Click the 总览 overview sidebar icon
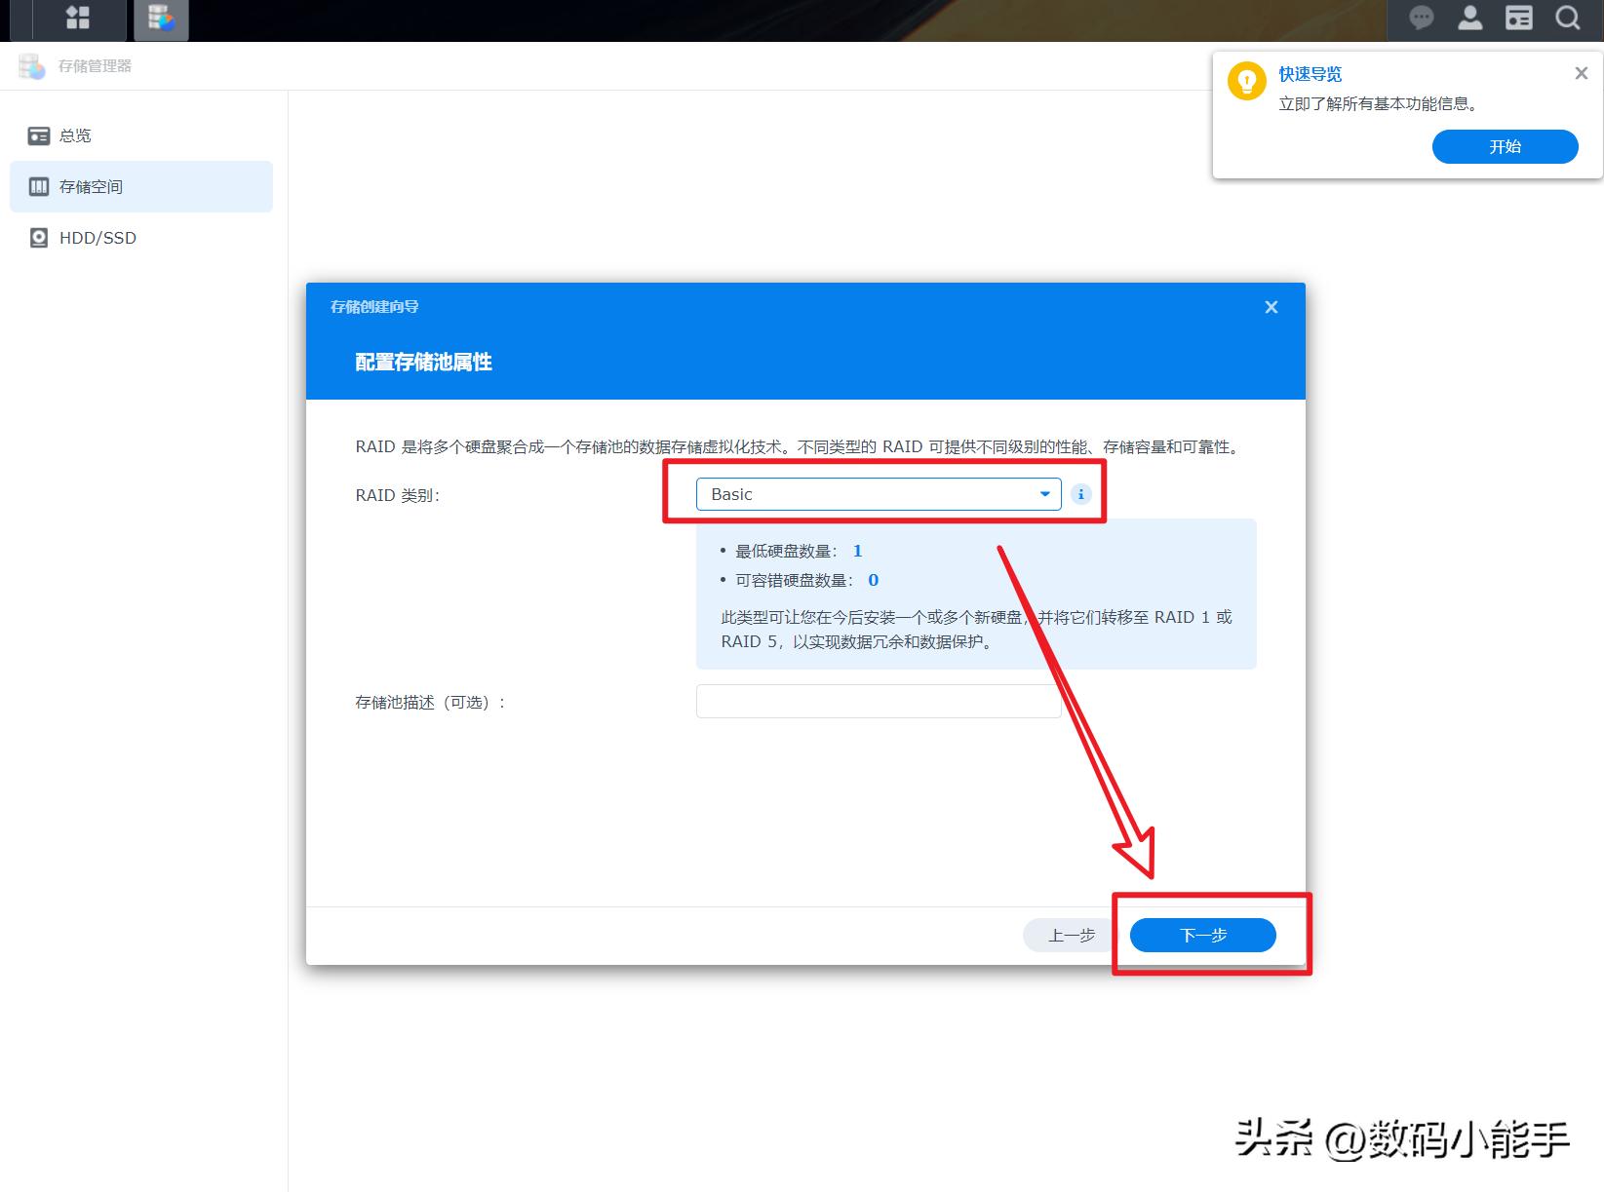This screenshot has width=1604, height=1192. point(39,135)
